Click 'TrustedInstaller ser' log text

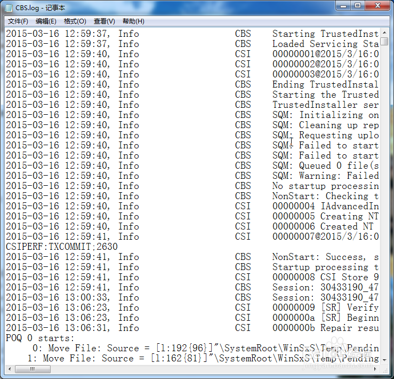pos(325,105)
